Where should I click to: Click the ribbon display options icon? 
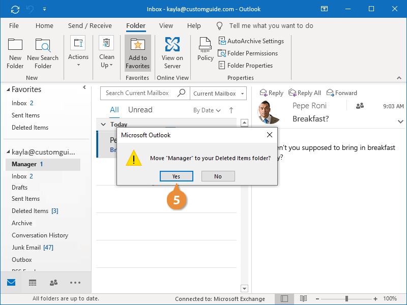(324, 9)
